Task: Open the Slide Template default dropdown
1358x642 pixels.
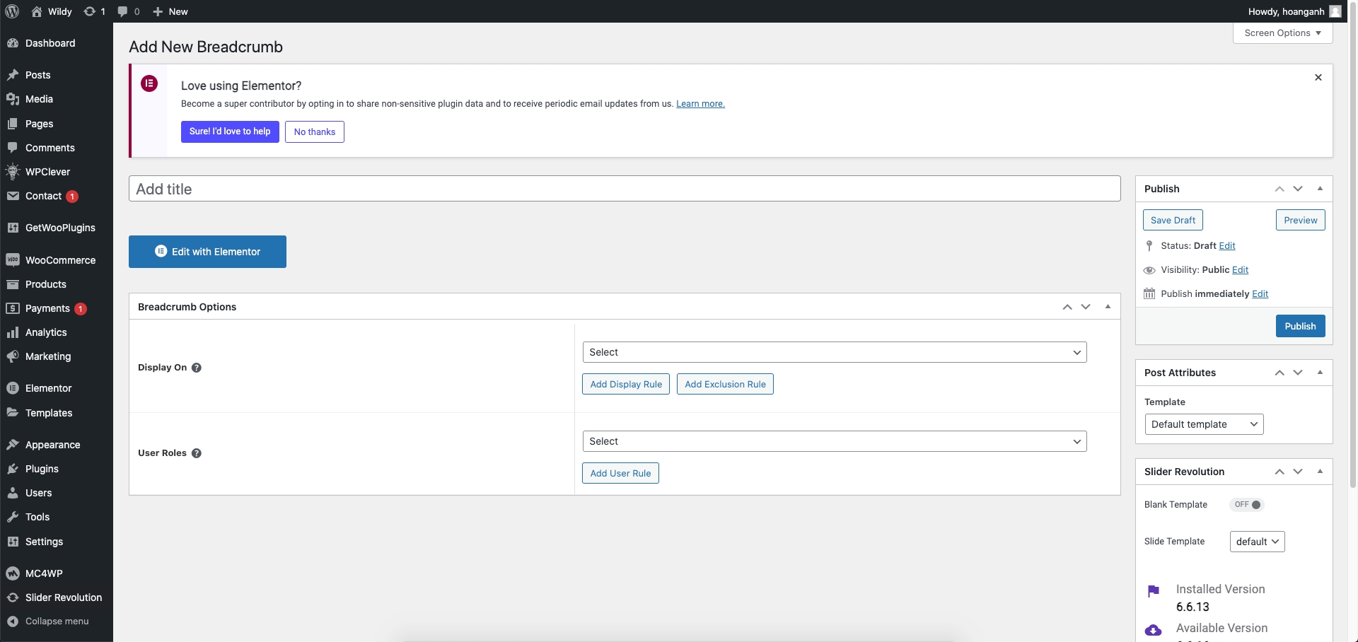Action: coord(1257,542)
